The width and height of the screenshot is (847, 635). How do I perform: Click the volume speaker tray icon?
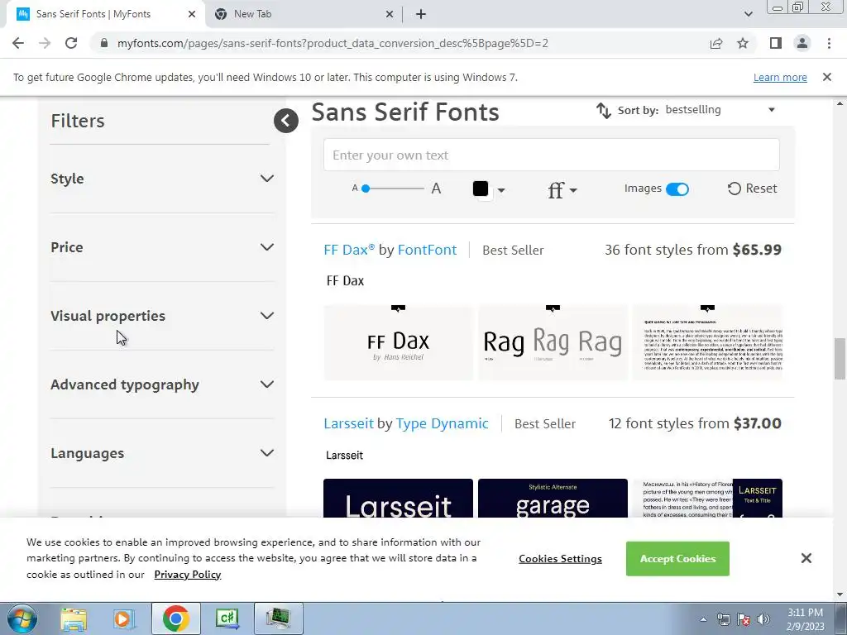(763, 619)
